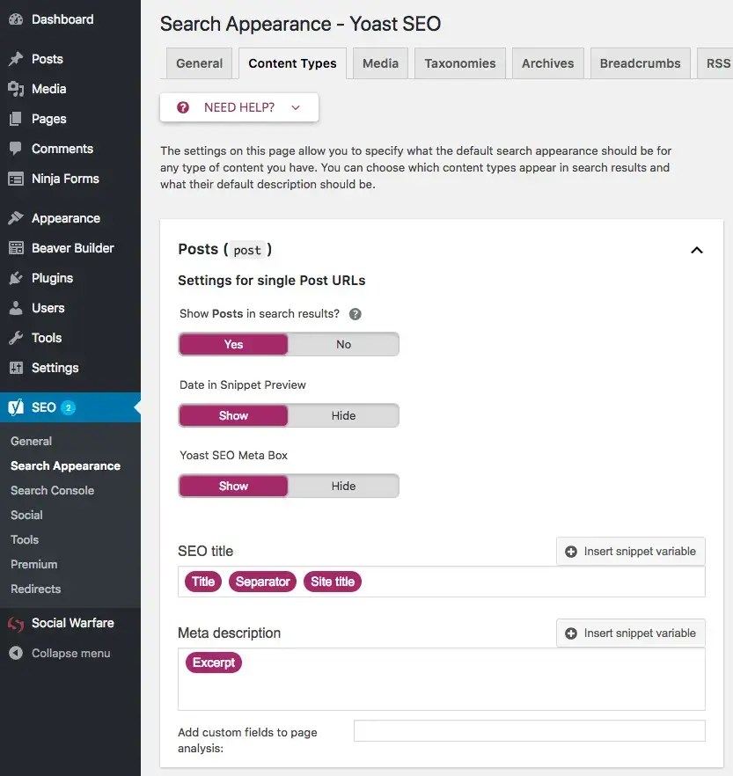Click the Plugins plug icon in sidebar
The image size is (733, 776).
[x=16, y=278]
